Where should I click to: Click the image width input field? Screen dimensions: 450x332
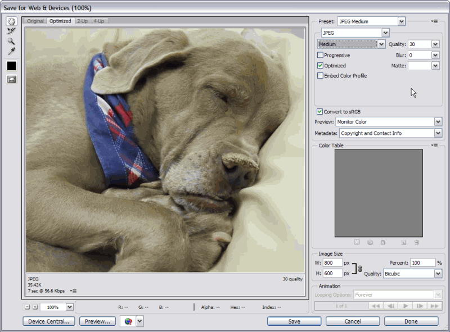332,263
